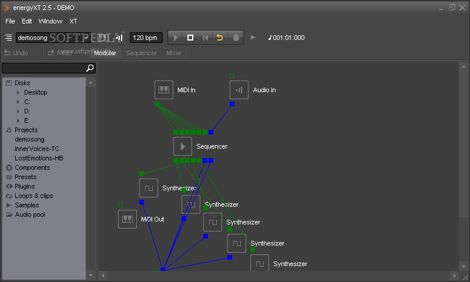Open the LostEmotions-HB project
470x282 pixels.
pyautogui.click(x=39, y=158)
